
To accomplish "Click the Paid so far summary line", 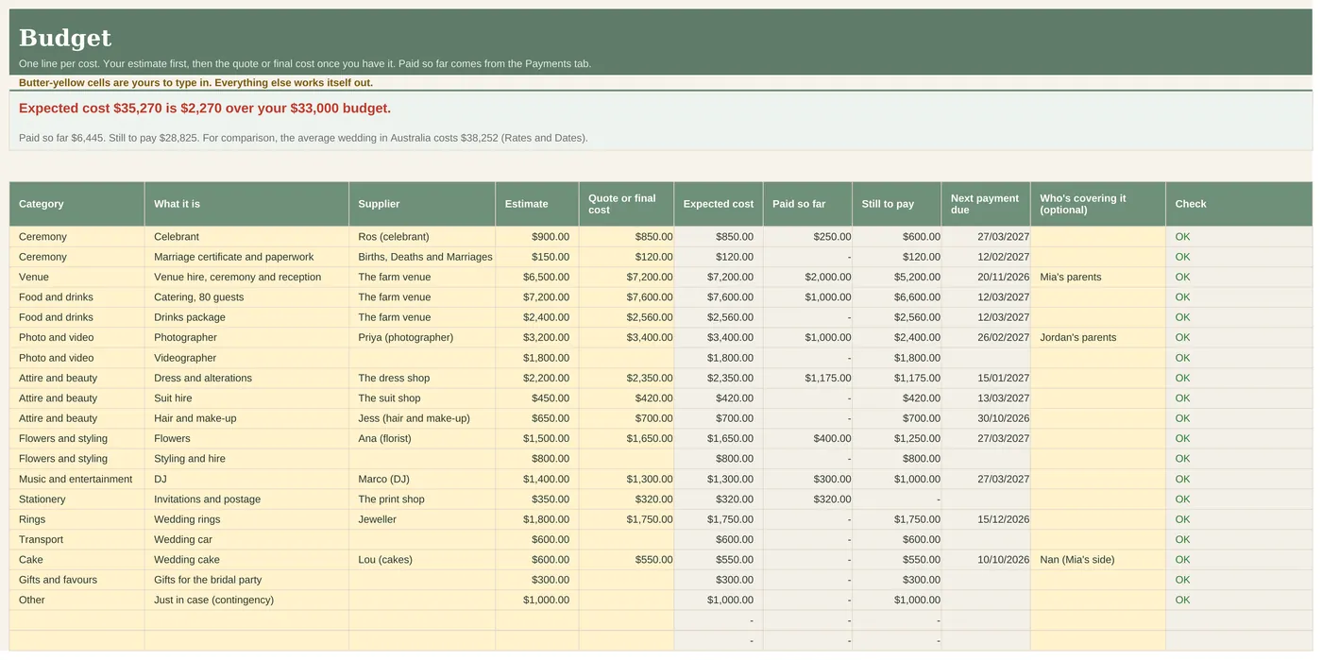I will (303, 138).
